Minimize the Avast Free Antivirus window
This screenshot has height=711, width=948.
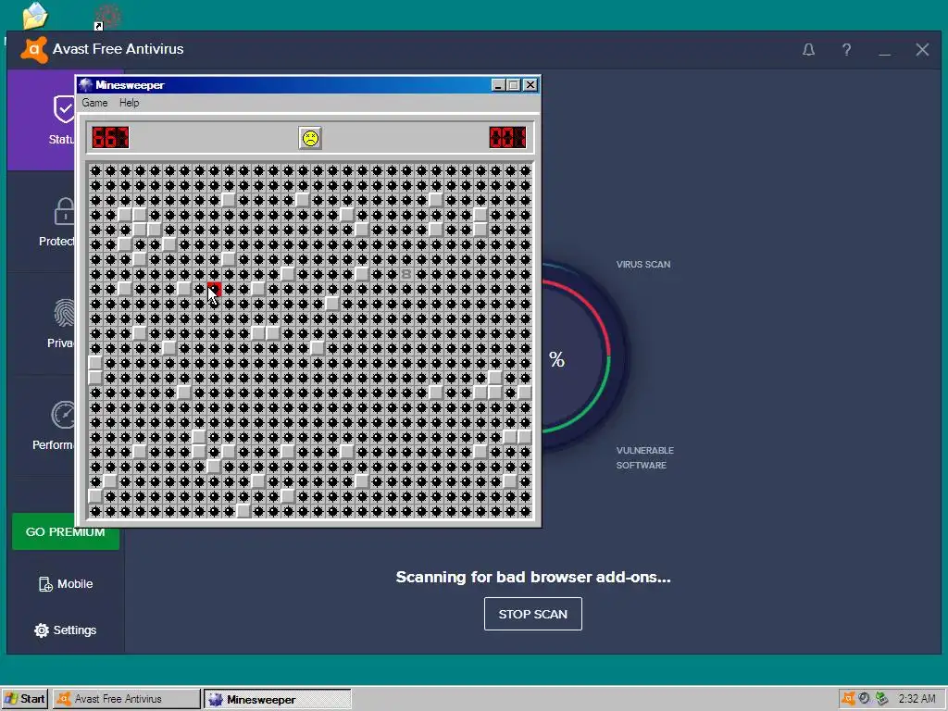coord(884,53)
